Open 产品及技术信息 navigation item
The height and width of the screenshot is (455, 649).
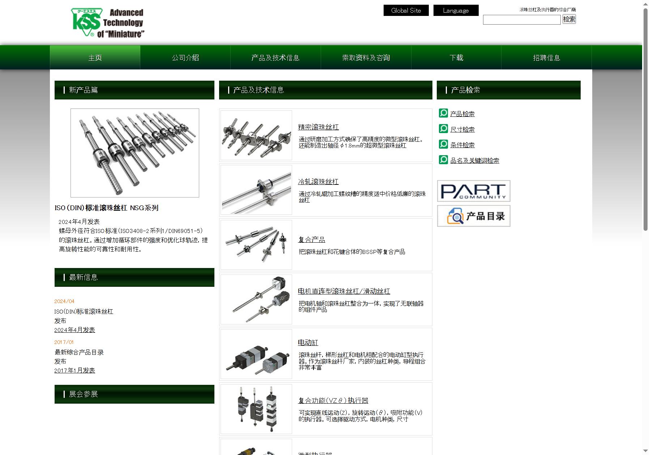pos(276,58)
